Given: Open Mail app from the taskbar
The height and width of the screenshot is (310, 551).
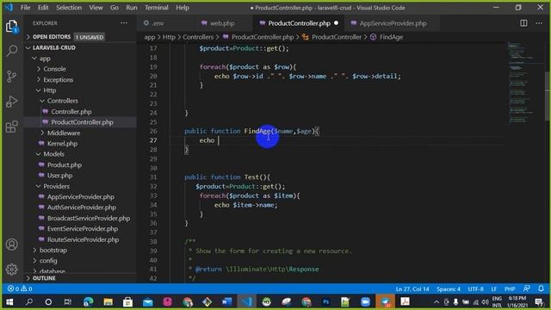Looking at the screenshot, I should (x=147, y=302).
